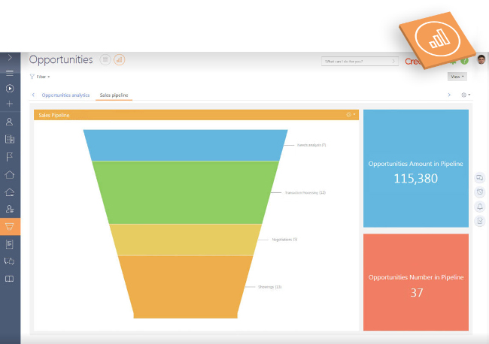Select the Sales pipeline tab

tap(114, 95)
